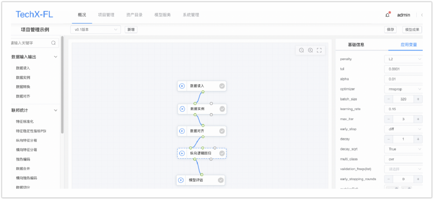The height and width of the screenshot is (200, 434).
Task: Select 数据合并 in the component list
Action: [x=23, y=168]
